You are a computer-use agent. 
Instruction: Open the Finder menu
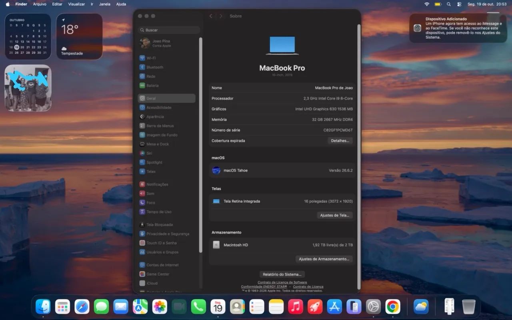(x=21, y=4)
